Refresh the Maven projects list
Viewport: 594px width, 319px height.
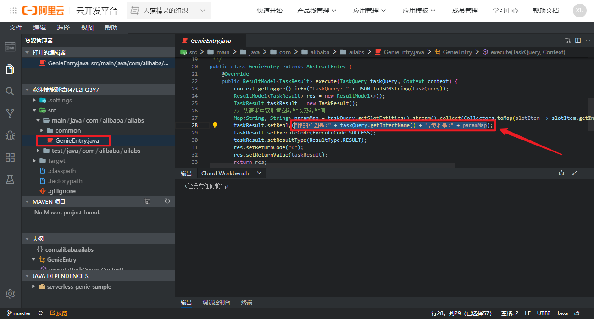coord(167,201)
